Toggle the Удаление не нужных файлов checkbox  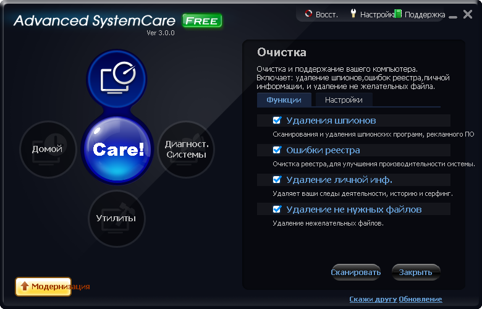click(277, 210)
